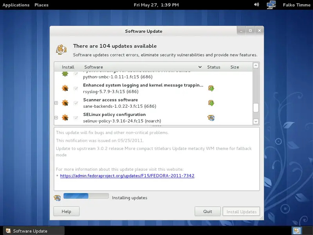Toggle the install checkbox for python-smbc
The width and height of the screenshot is (313, 235).
pyautogui.click(x=76, y=74)
